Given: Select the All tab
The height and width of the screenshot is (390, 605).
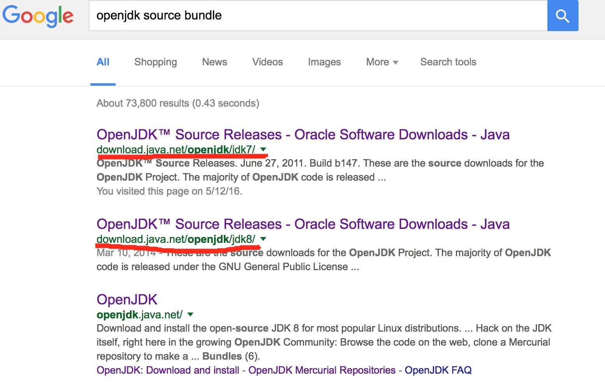Looking at the screenshot, I should click(x=103, y=62).
